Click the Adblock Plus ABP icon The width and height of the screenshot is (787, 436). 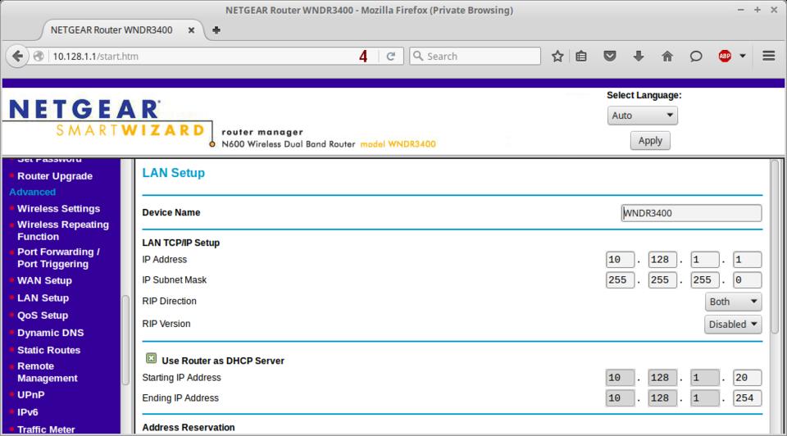point(725,56)
